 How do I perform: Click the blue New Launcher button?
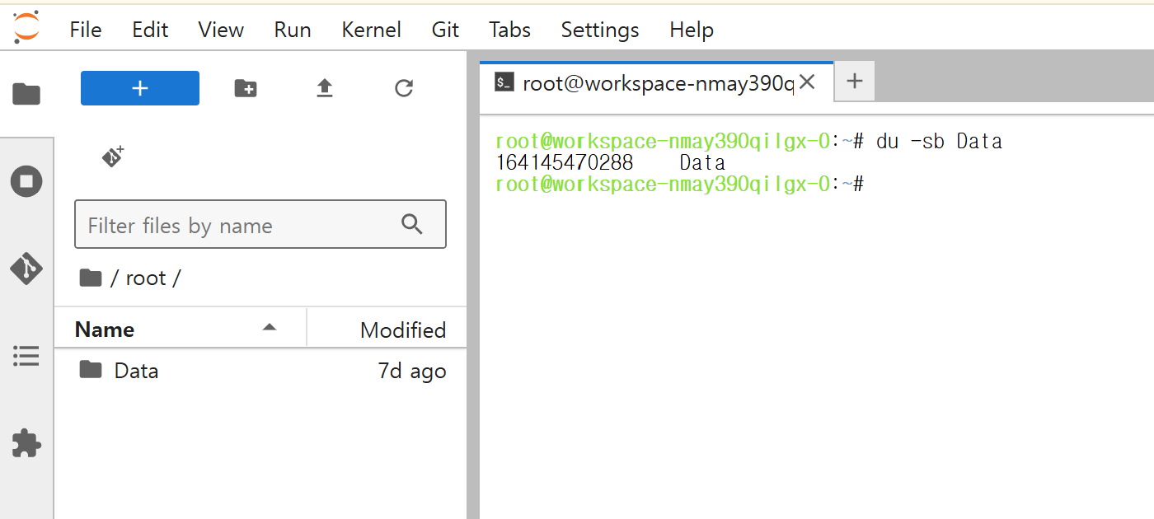pyautogui.click(x=140, y=88)
